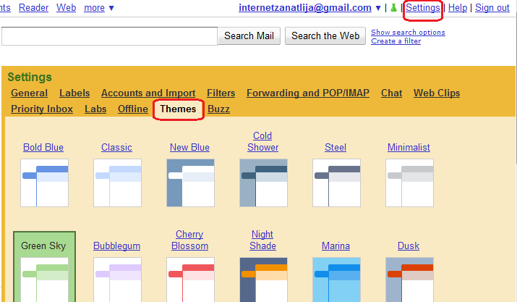Select the Cherry Blossom theme thumbnail

191,280
